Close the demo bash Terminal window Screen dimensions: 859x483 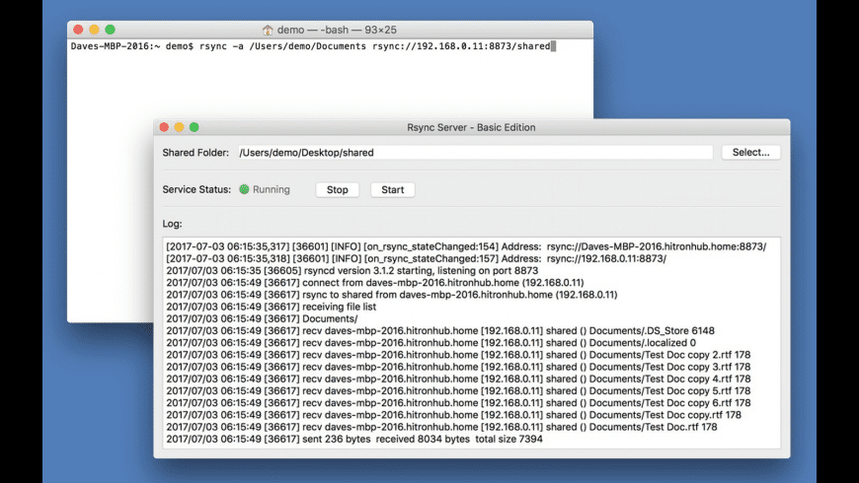(x=78, y=30)
